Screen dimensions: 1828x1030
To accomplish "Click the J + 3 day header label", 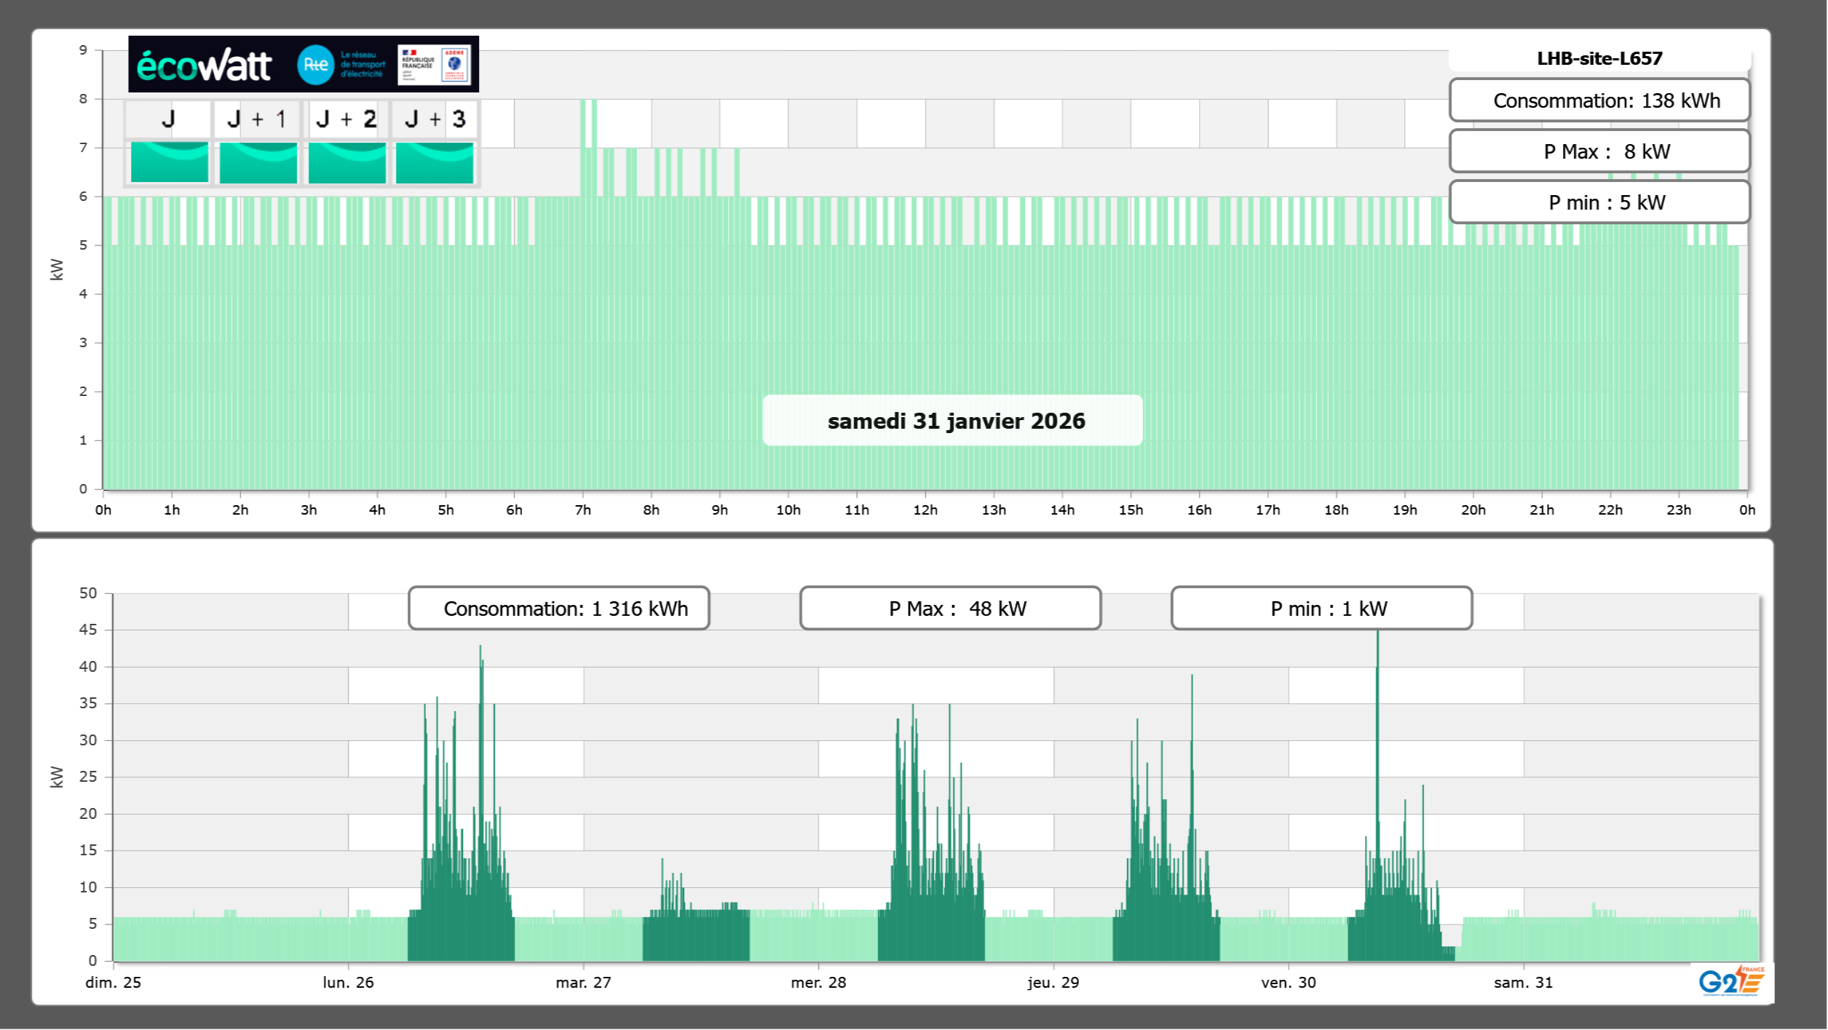I will coord(435,119).
